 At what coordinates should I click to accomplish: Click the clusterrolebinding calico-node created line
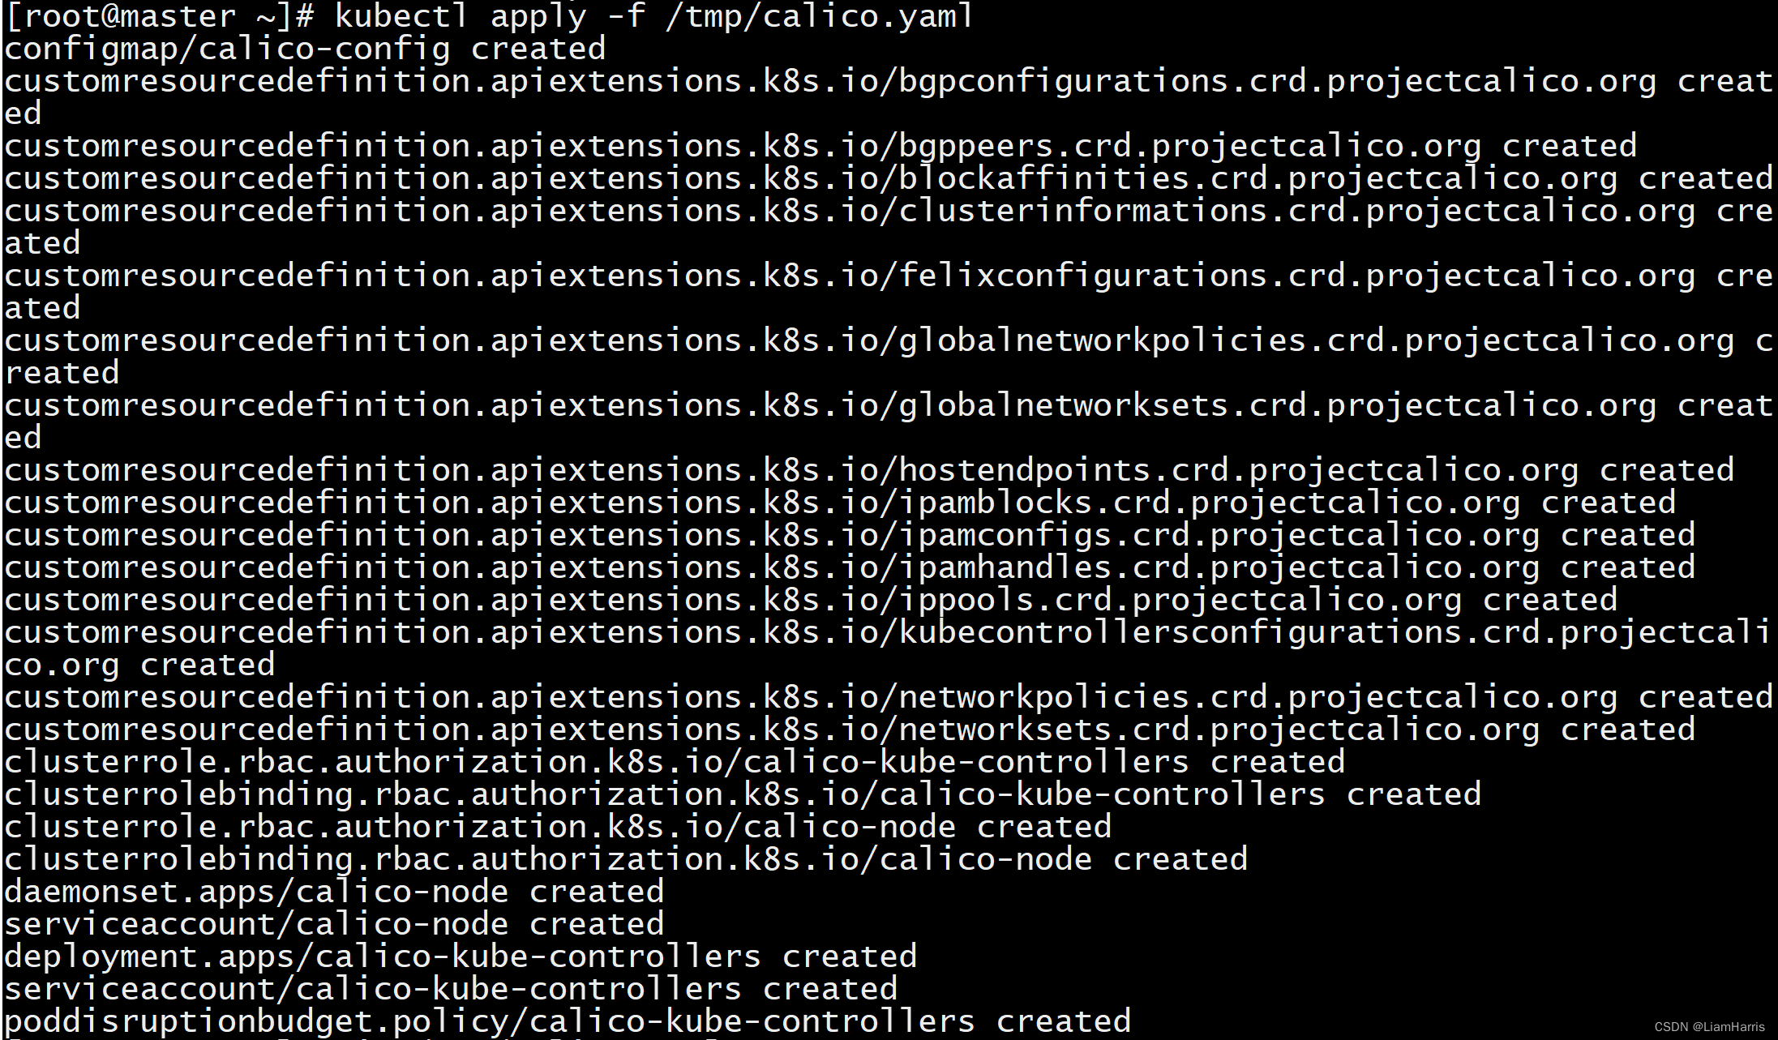[x=624, y=859]
